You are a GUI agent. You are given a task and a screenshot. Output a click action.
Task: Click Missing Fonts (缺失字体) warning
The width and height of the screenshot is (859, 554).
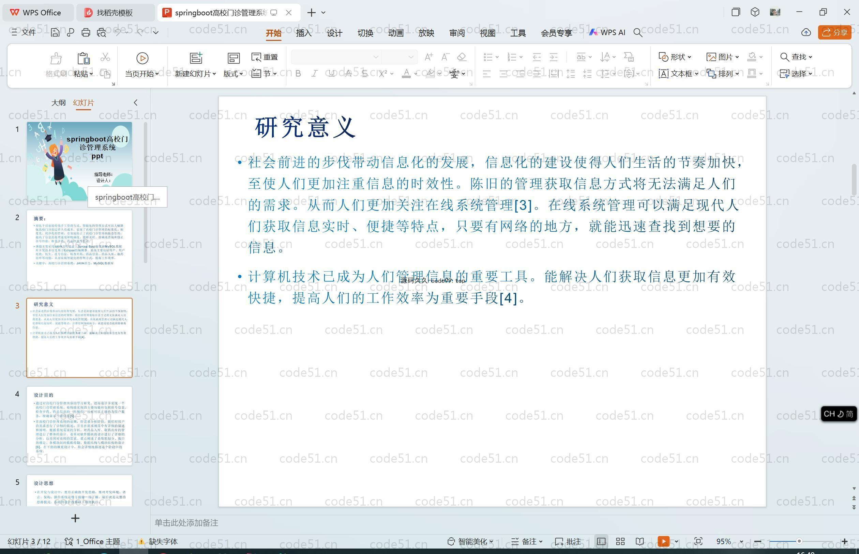pos(158,541)
